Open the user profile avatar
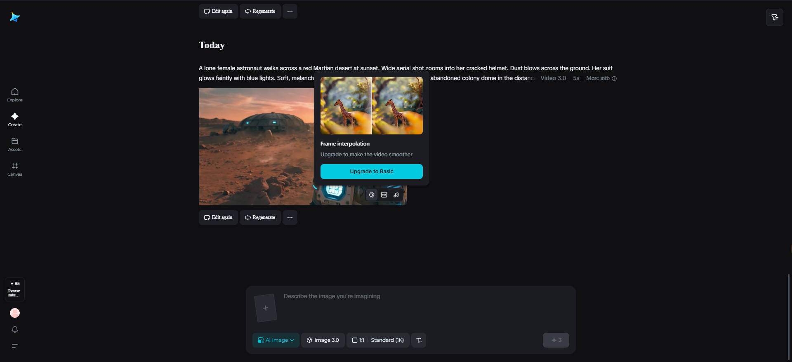The width and height of the screenshot is (792, 362). pyautogui.click(x=15, y=313)
